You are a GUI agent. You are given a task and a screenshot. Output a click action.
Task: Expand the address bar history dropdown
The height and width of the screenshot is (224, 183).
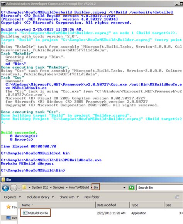pyautogui.click(x=124, y=187)
